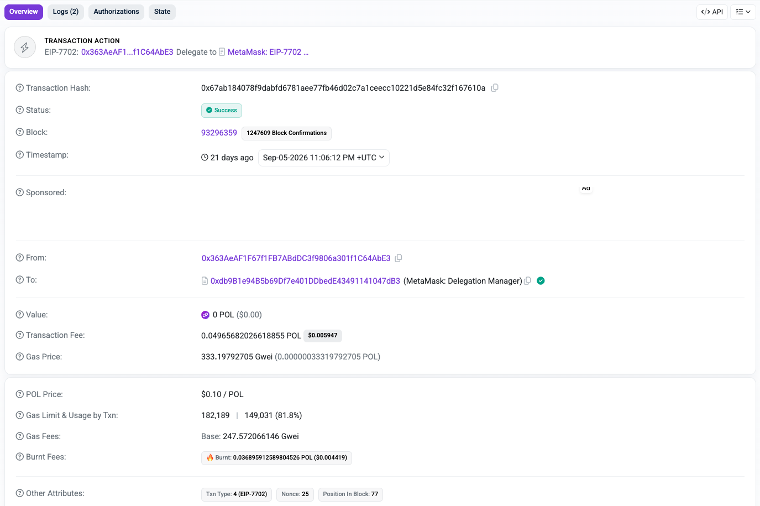Image resolution: width=760 pixels, height=506 pixels.
Task: Click help icon beside Timestamp label
Action: pos(20,155)
